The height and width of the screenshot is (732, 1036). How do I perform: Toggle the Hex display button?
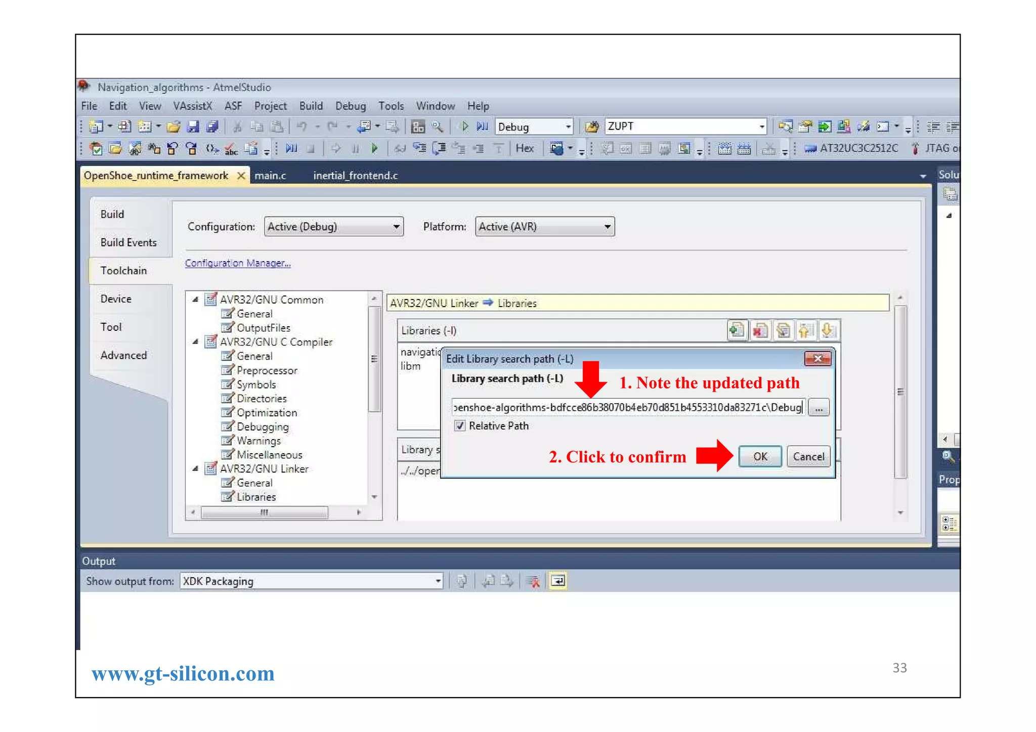525,148
